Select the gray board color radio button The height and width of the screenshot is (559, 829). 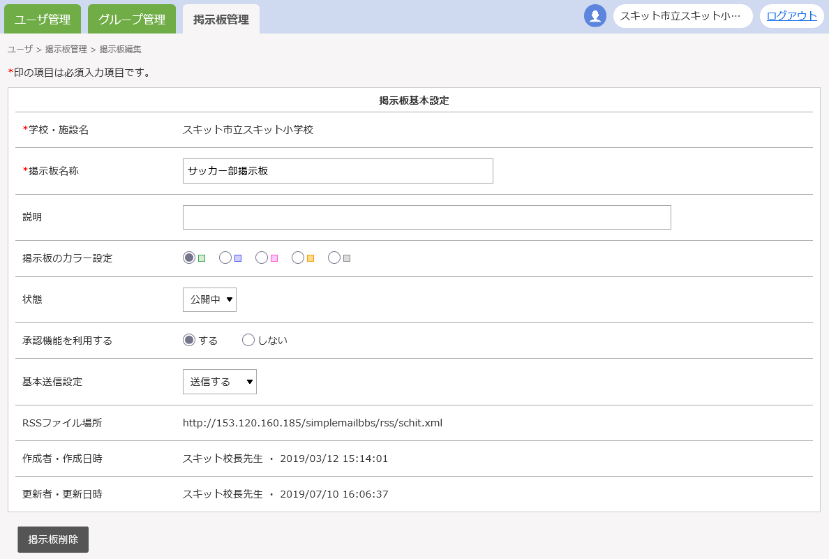point(334,258)
